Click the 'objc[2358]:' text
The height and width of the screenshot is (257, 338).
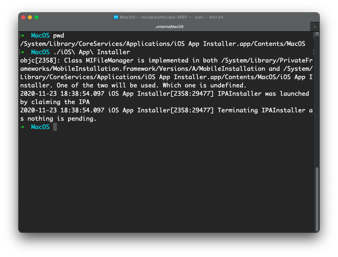[40, 61]
